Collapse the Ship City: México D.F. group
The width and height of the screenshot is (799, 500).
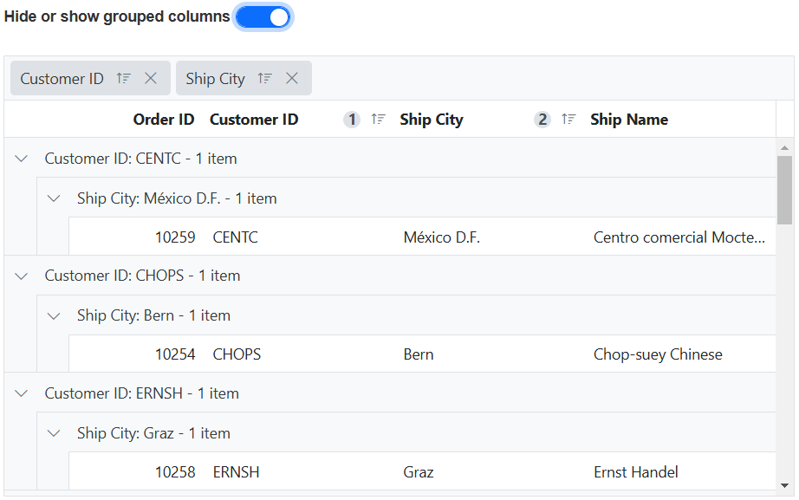[54, 198]
